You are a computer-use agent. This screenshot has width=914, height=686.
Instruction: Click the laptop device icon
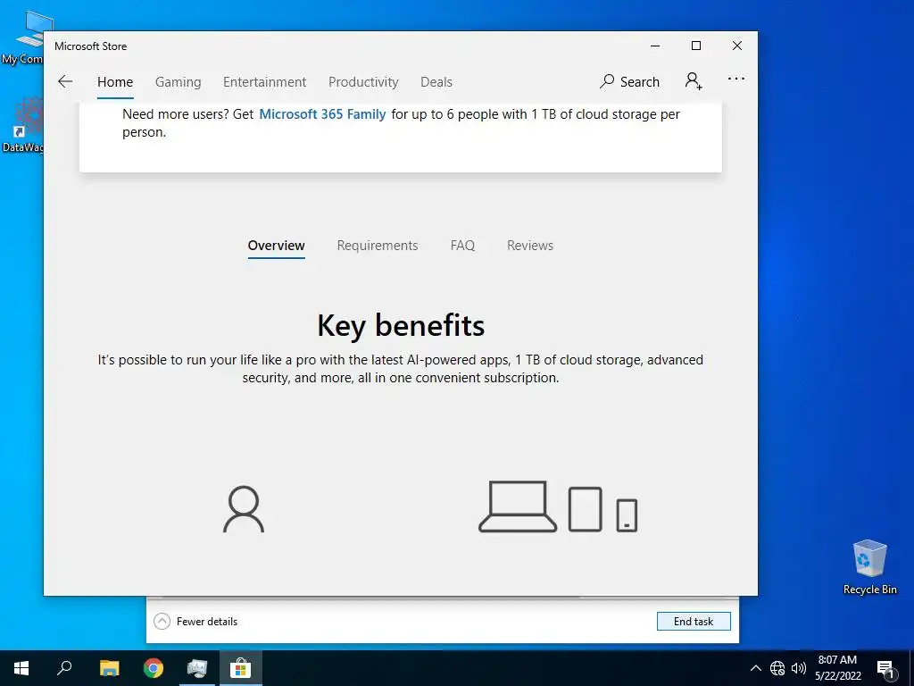[518, 506]
